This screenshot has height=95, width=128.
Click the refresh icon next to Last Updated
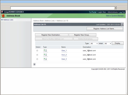click(122, 24)
